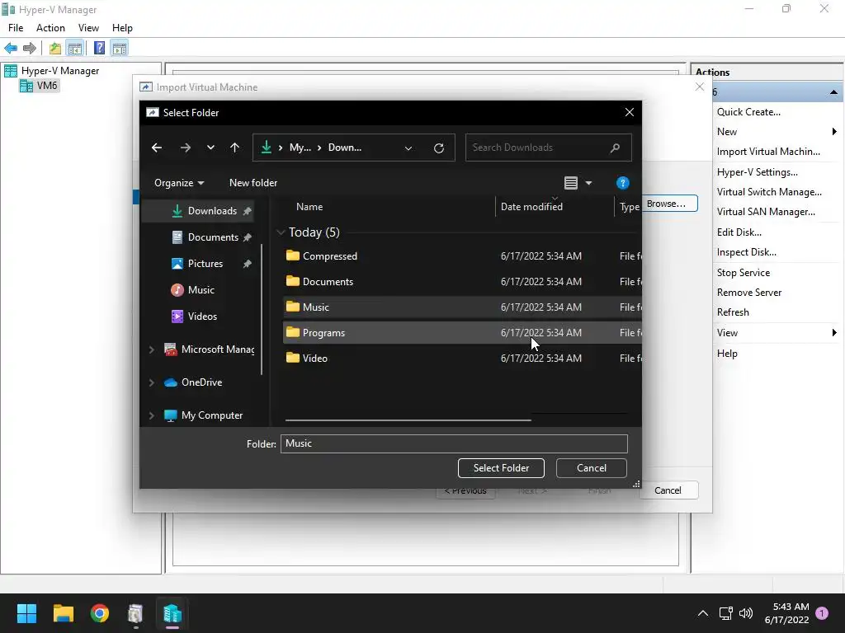
Task: Click show/hide action pane toolbar icon
Action: [119, 49]
